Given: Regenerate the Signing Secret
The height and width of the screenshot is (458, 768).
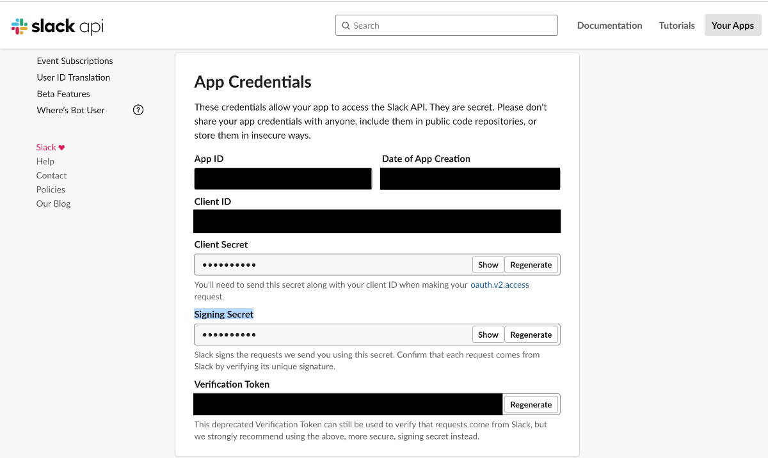Looking at the screenshot, I should coord(531,335).
